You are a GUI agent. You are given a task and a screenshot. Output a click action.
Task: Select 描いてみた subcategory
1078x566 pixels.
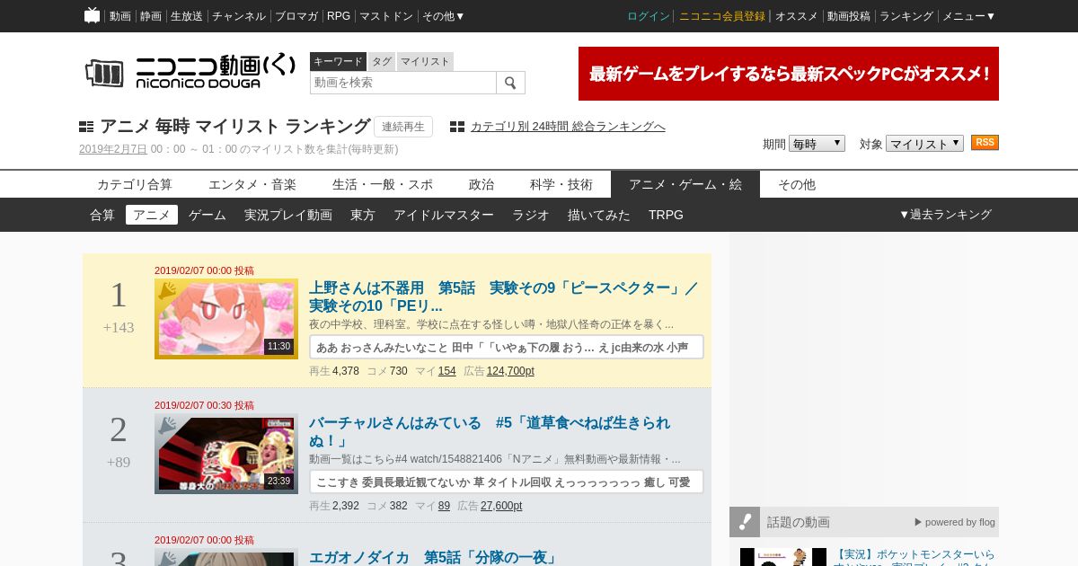(x=599, y=215)
